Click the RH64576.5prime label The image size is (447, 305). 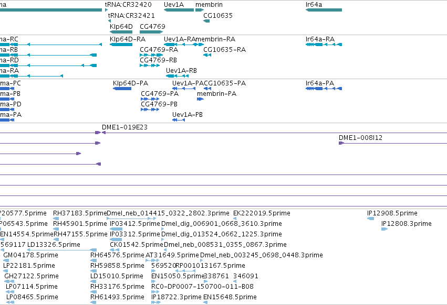pyautogui.click(x=118, y=255)
